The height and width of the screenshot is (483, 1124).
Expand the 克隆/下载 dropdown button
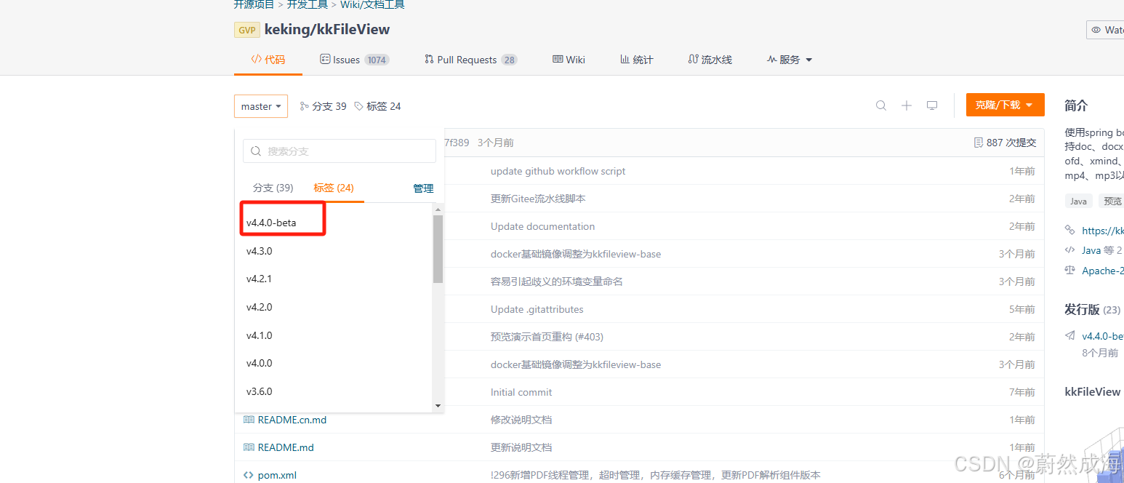(x=1005, y=105)
